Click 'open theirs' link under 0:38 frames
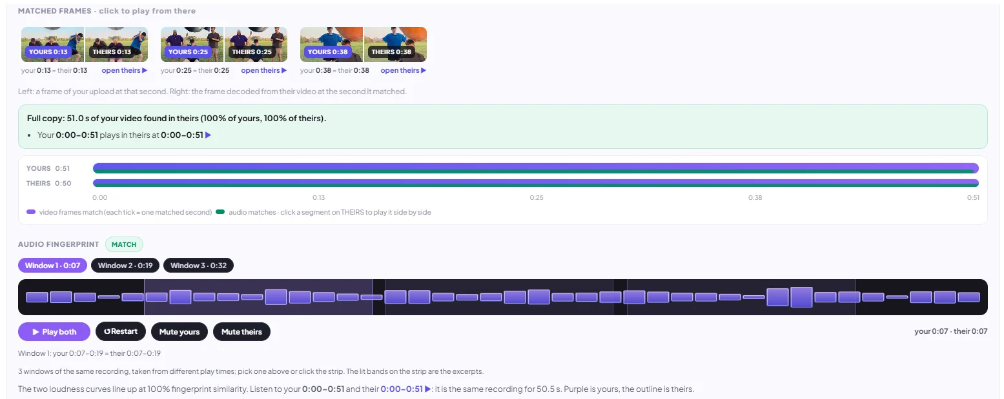Viewport: 1004px width, 399px height. click(x=404, y=70)
